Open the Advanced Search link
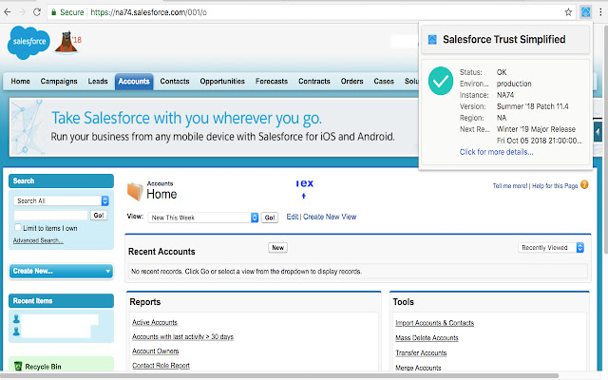The image size is (608, 380). 38,240
